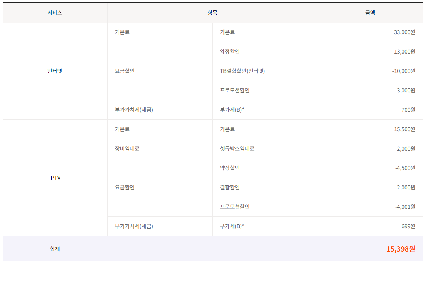Click the 합계 total label
The height and width of the screenshot is (308, 425).
point(55,248)
